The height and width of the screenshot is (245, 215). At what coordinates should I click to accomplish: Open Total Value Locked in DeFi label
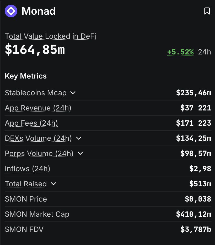[50, 36]
